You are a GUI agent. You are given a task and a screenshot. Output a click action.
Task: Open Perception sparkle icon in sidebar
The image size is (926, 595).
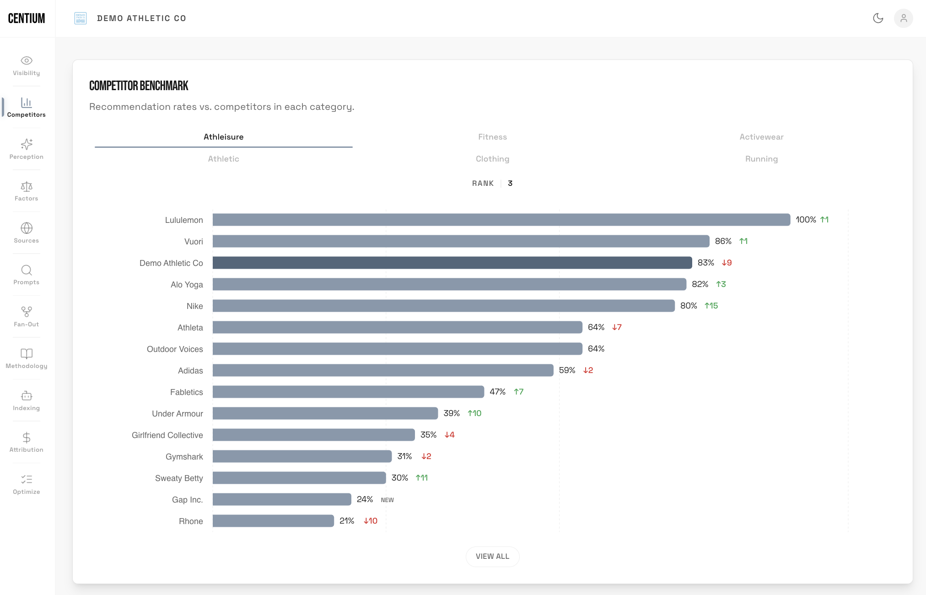tap(27, 144)
